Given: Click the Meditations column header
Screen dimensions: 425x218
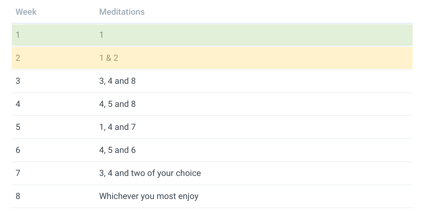Looking at the screenshot, I should [x=122, y=12].
